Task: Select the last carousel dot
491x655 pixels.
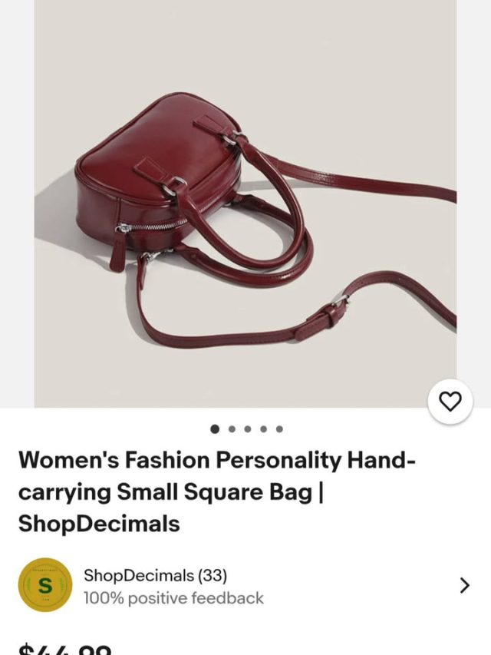Action: 279,429
